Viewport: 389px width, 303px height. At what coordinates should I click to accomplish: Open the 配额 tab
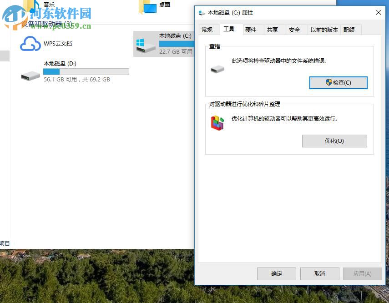tap(349, 29)
